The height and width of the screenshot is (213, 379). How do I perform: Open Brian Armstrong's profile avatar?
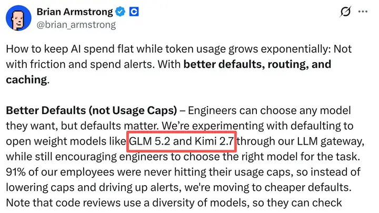click(18, 18)
